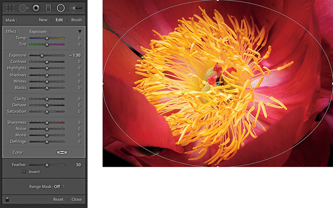Enable the Invert checkbox
This screenshot has height=208, width=333.
point(24,172)
